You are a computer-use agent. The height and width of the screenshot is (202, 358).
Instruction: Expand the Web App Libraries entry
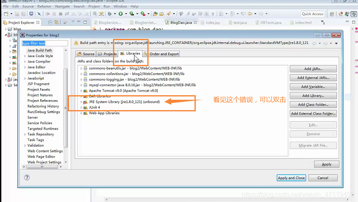[x=81, y=113]
